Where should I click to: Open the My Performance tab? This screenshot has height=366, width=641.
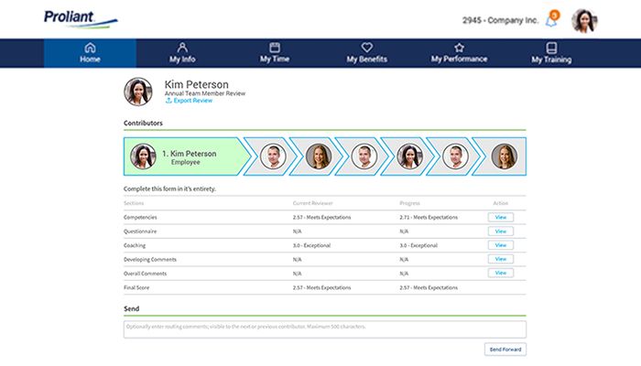459,53
